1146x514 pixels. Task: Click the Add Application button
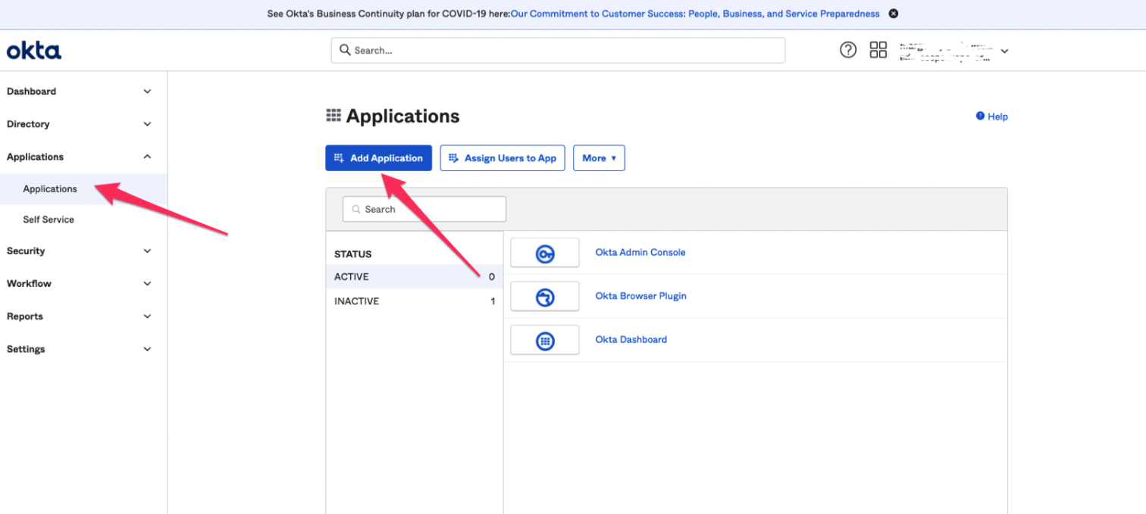click(379, 158)
